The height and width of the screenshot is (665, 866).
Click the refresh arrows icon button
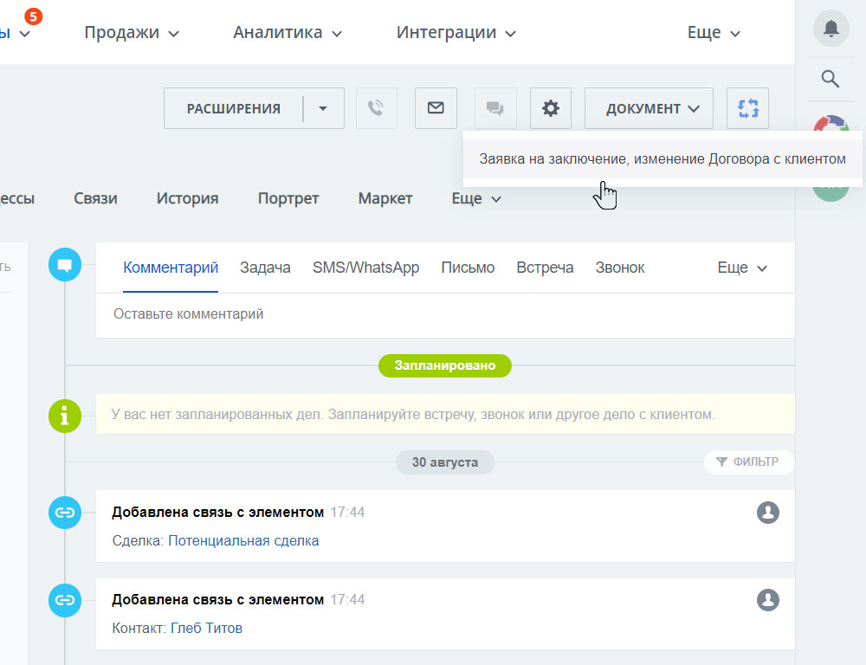748,108
